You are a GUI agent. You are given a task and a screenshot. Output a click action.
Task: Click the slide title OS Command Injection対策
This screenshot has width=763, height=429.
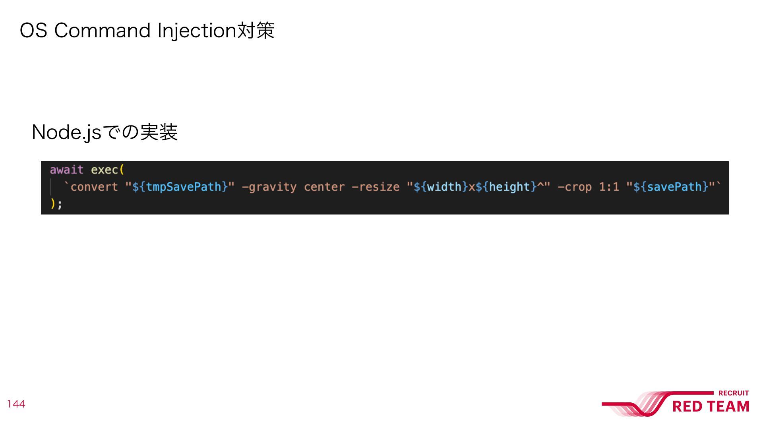coord(147,31)
